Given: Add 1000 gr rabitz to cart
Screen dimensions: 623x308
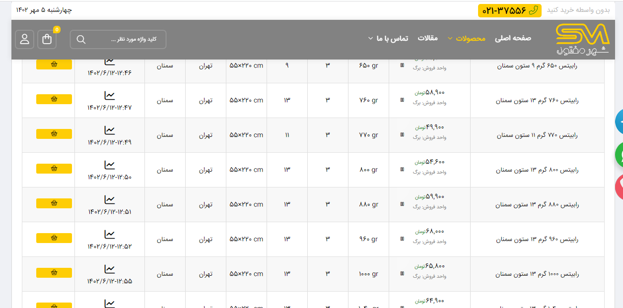Looking at the screenshot, I should (x=54, y=273).
